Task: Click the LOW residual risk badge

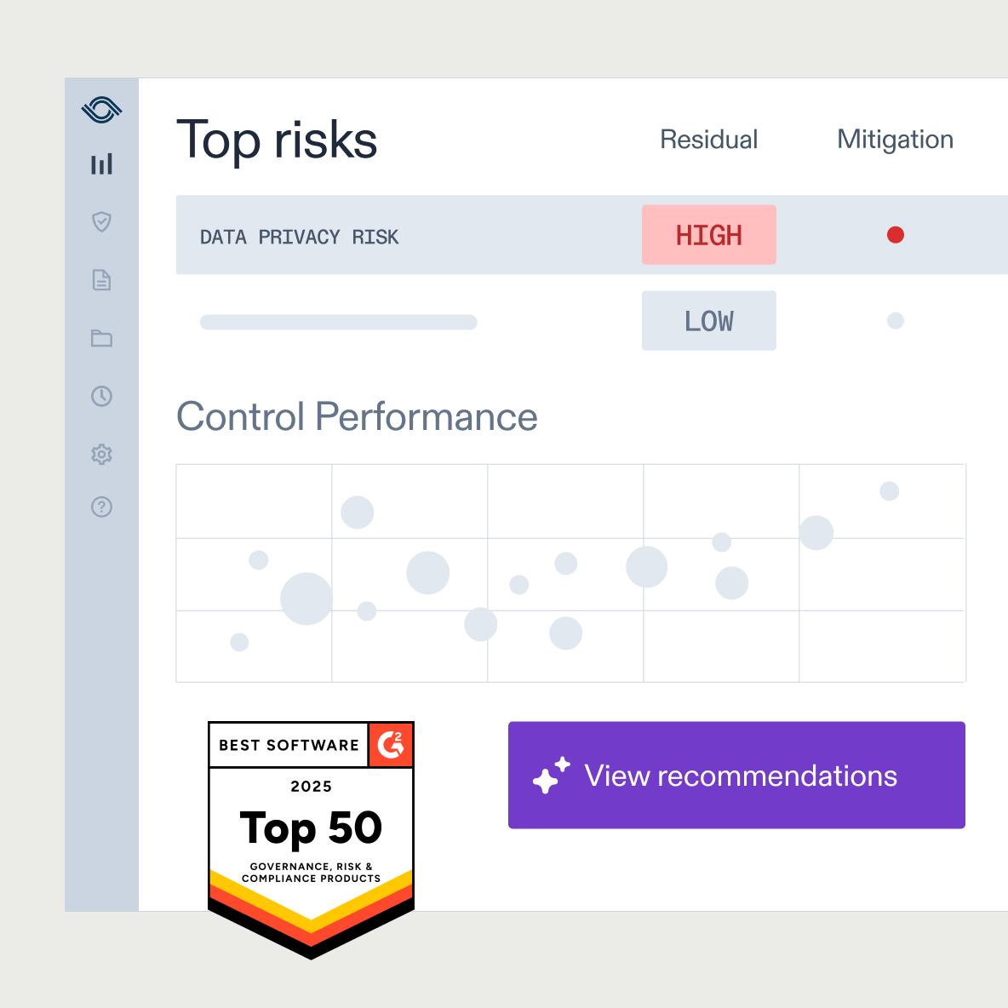Action: (708, 321)
